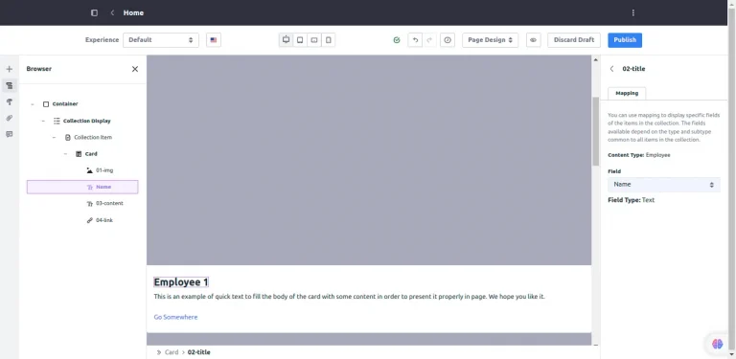Image resolution: width=736 pixels, height=359 pixels.
Task: Open the Experience Default dropdown
Action: click(161, 40)
